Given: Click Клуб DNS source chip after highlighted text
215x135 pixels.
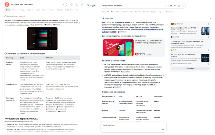Looking at the screenshot, I should coord(122,32).
